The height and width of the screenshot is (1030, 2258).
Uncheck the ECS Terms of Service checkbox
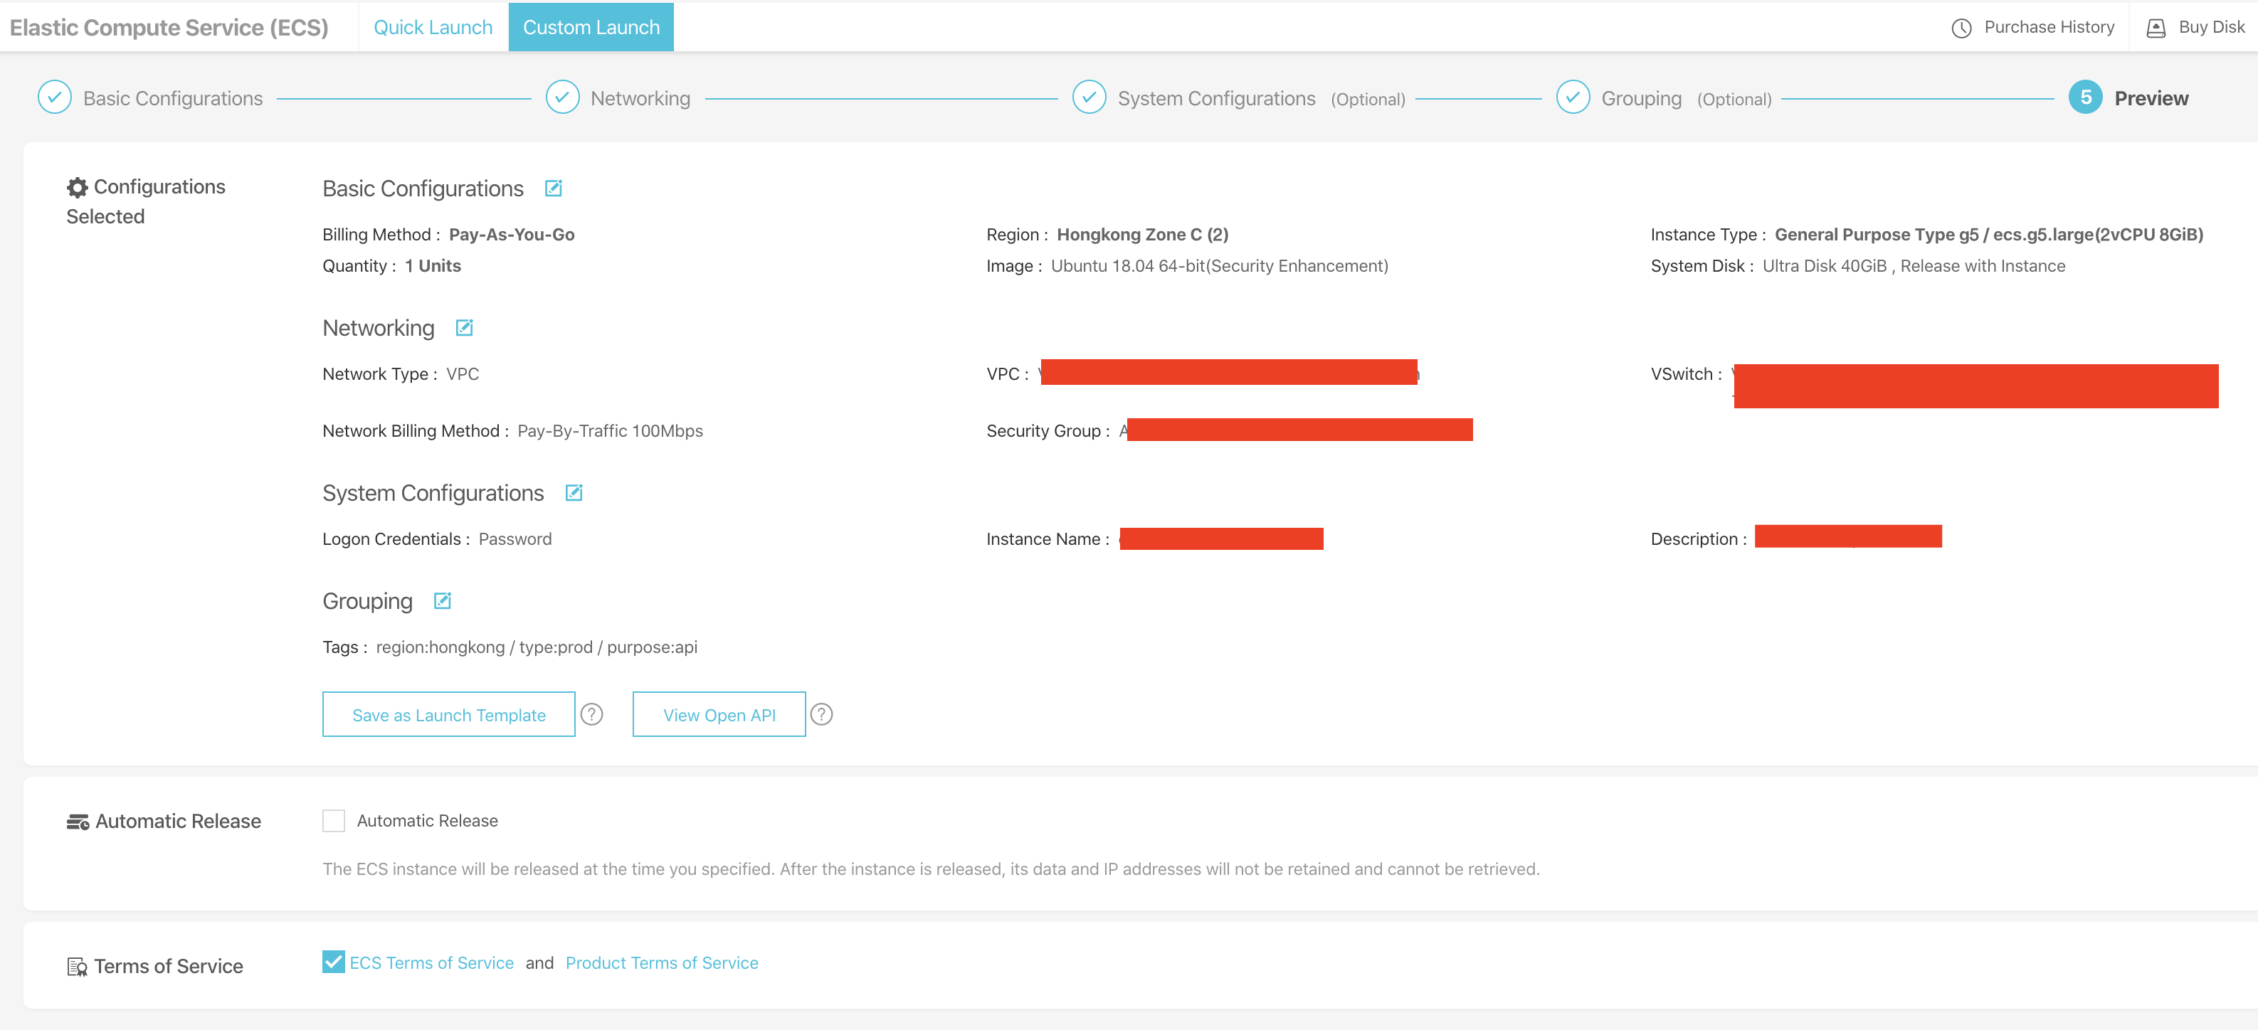pyautogui.click(x=333, y=962)
